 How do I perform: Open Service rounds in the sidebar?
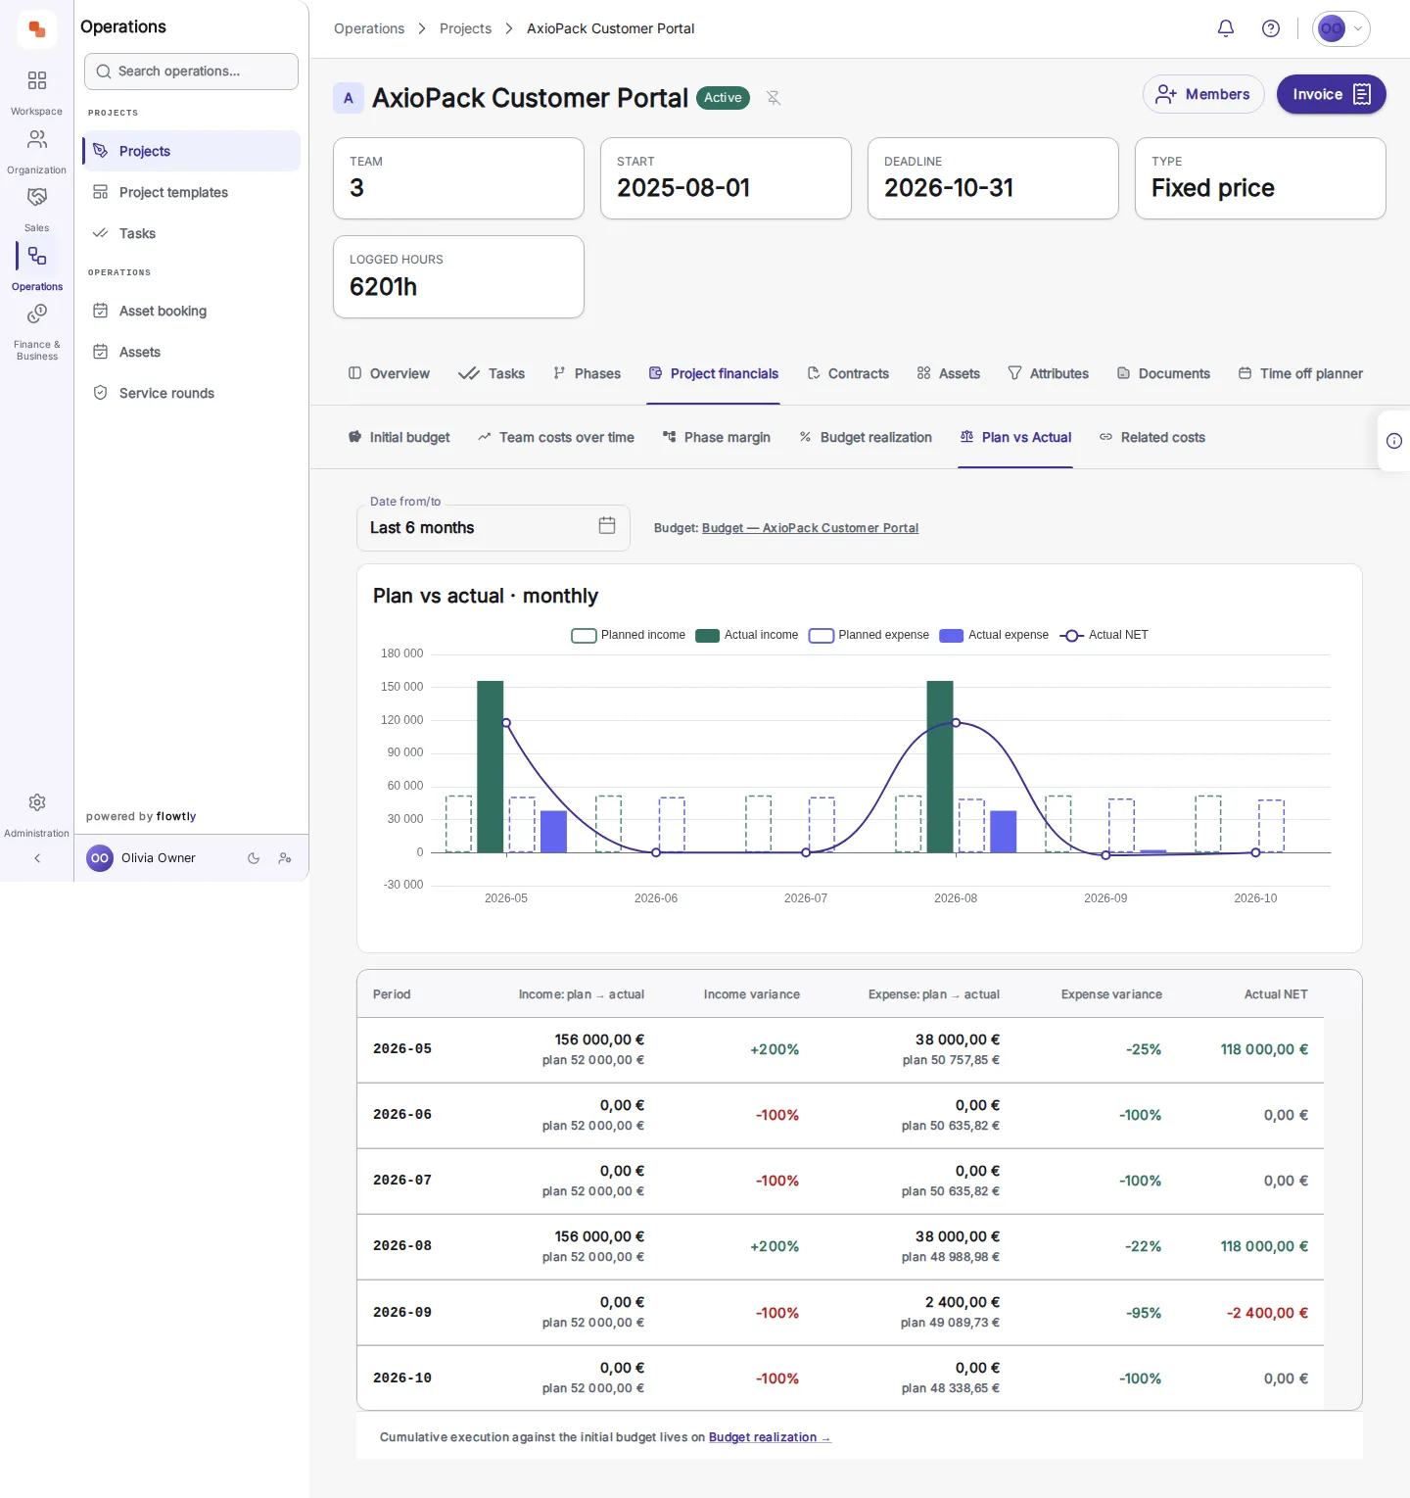pyautogui.click(x=192, y=393)
